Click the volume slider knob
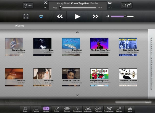This screenshot has height=113, width=155. [125, 16]
